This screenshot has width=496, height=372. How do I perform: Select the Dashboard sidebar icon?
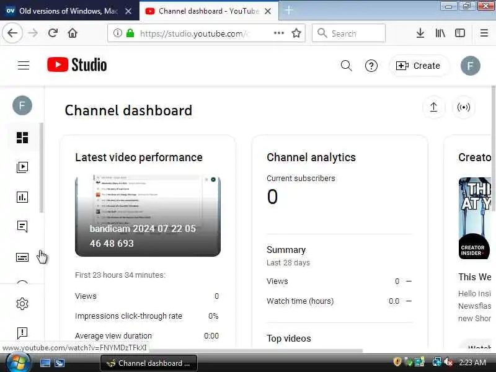tap(22, 138)
